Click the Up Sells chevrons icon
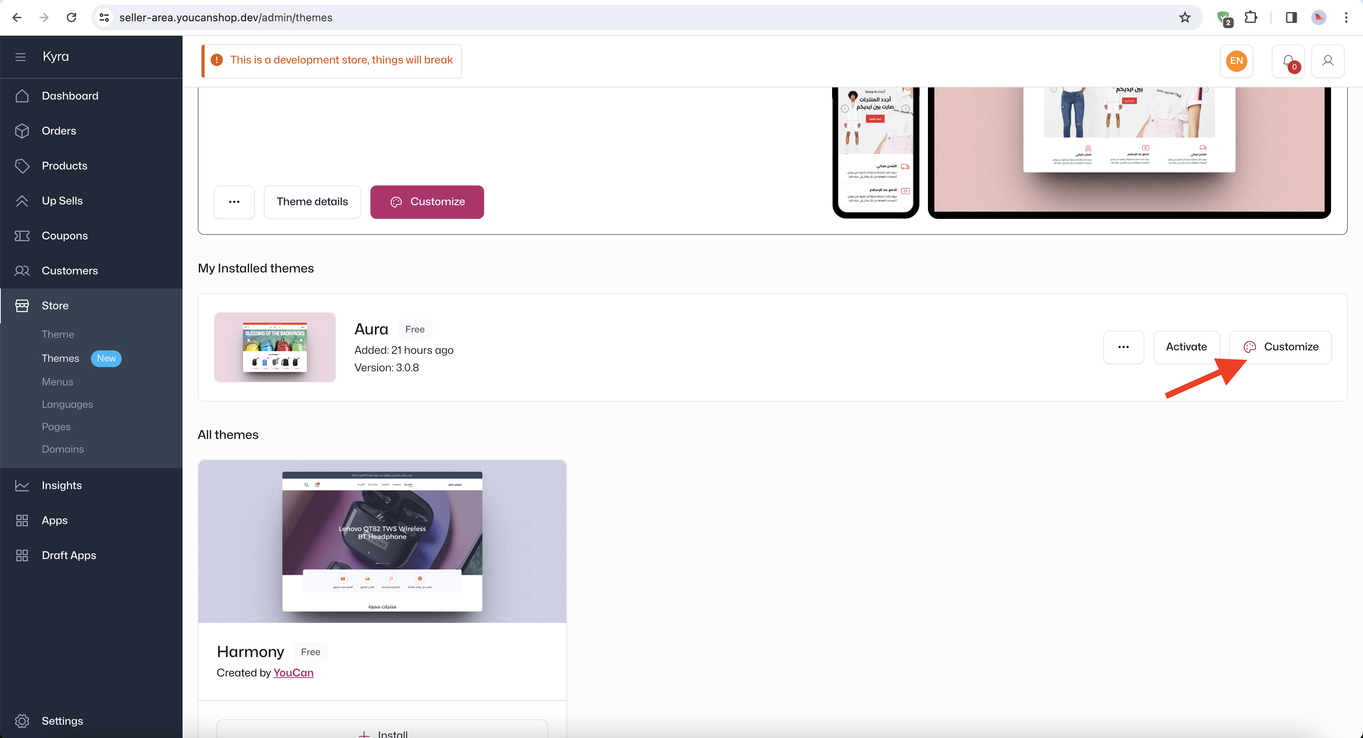Screen dimensions: 1363x738 (x=22, y=200)
